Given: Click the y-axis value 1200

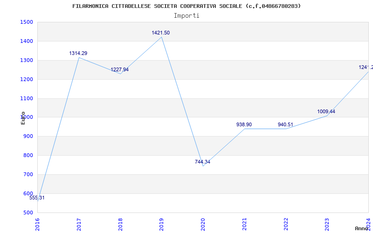Looking at the screenshot, I should click(x=27, y=79).
